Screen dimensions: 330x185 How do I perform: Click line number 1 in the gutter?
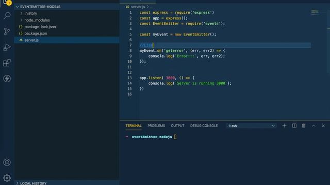point(130,12)
